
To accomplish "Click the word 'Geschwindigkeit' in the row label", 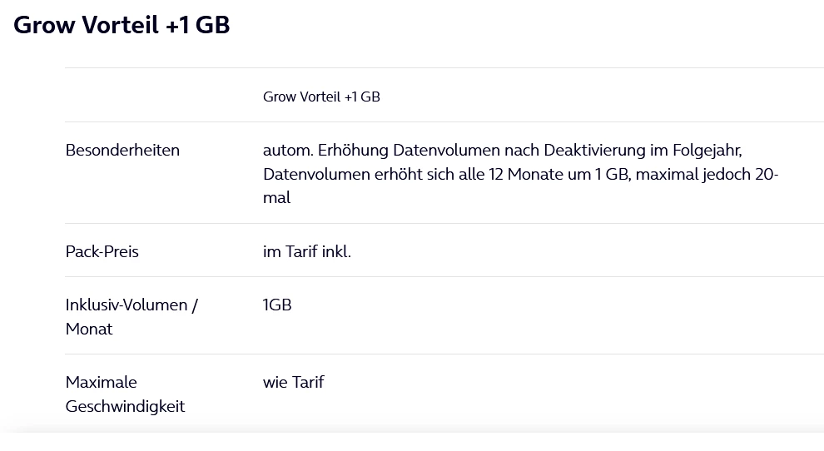I will coord(125,406).
